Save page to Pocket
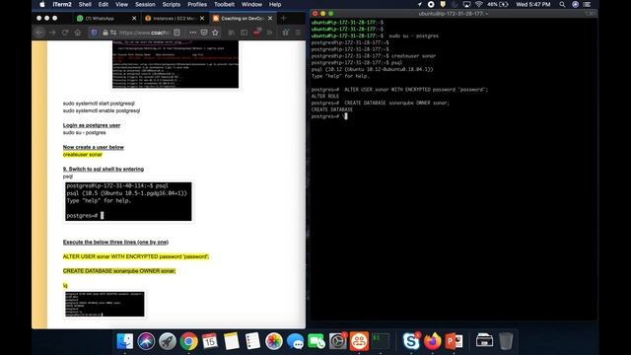This screenshot has width=631, height=355. point(204,33)
